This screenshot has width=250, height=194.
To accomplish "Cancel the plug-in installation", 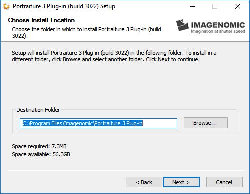I will 224,182.
